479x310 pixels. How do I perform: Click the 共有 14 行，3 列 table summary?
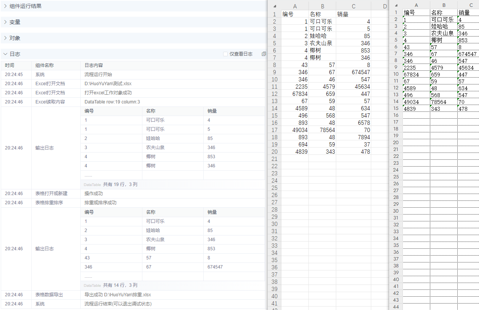(x=120, y=285)
